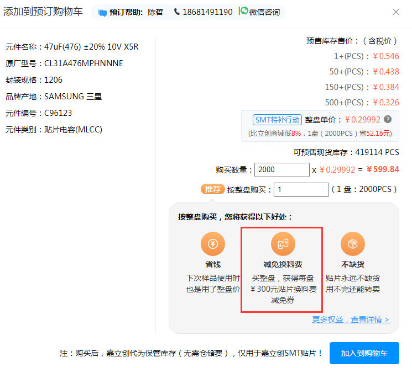Click the 不缺货 box icon
Image resolution: width=412 pixels, height=368 pixels.
tap(352, 244)
